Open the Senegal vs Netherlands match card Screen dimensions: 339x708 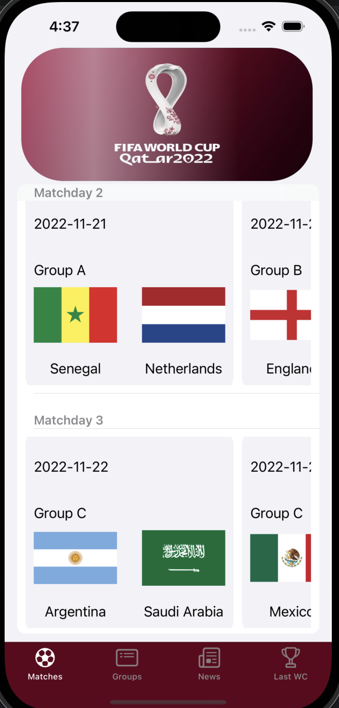click(129, 293)
